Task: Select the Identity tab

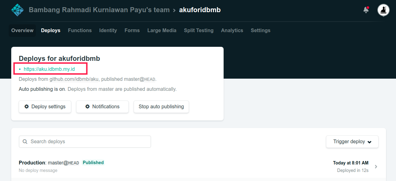Action: pyautogui.click(x=108, y=30)
